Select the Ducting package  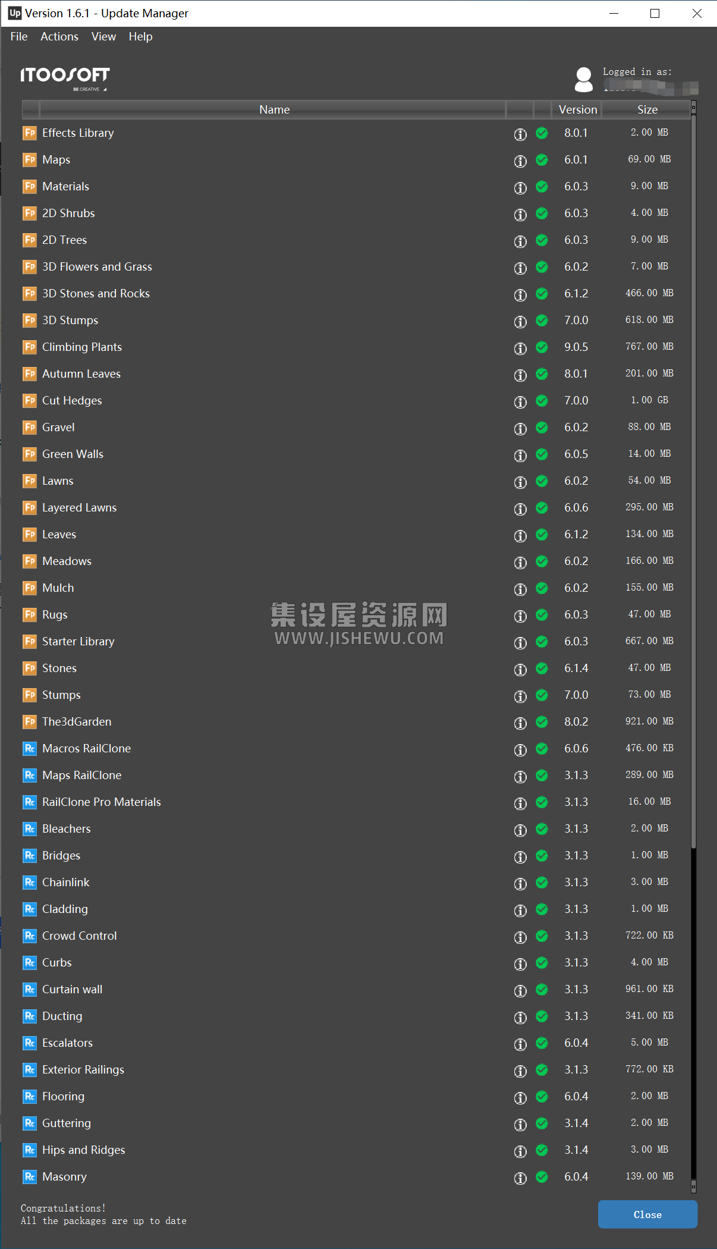(356, 1016)
